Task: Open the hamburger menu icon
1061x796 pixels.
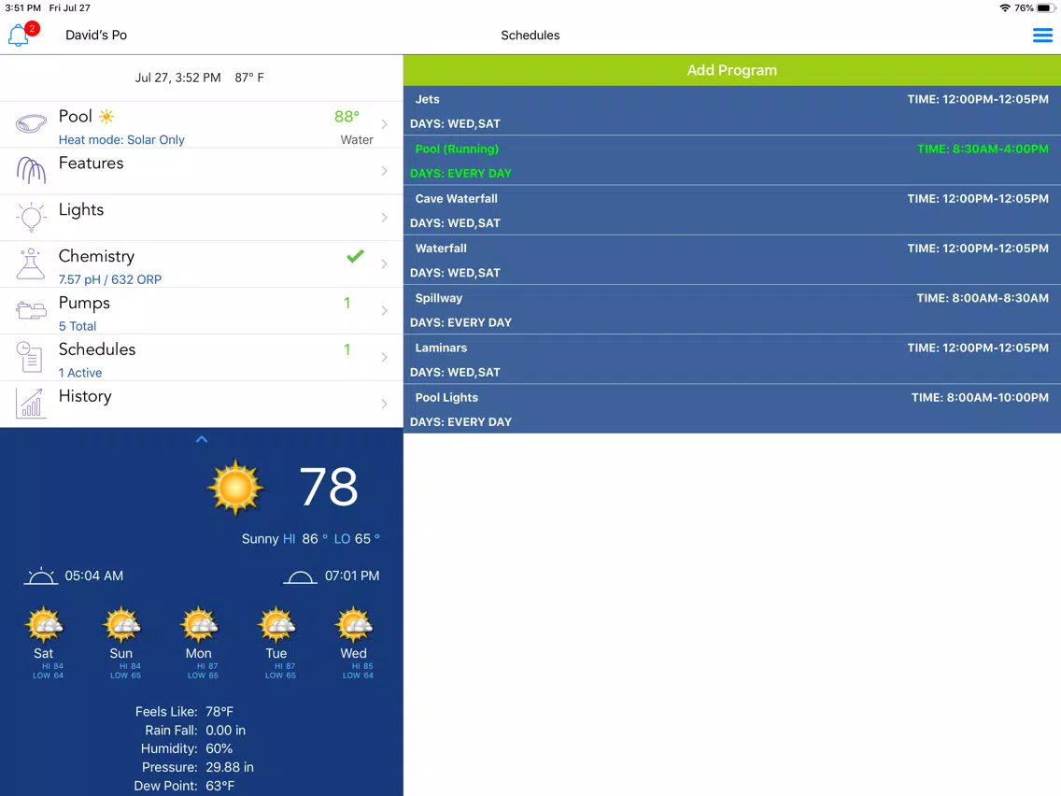Action: click(x=1042, y=36)
